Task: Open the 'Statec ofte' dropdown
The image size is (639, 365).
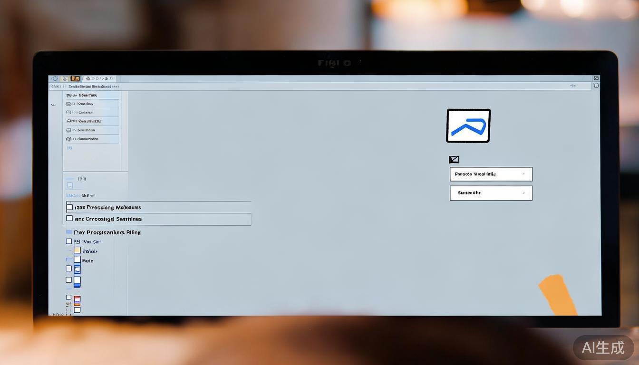Action: (x=491, y=193)
